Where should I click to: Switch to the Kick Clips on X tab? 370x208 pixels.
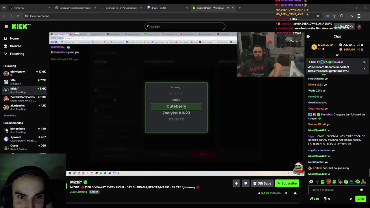tap(121, 8)
